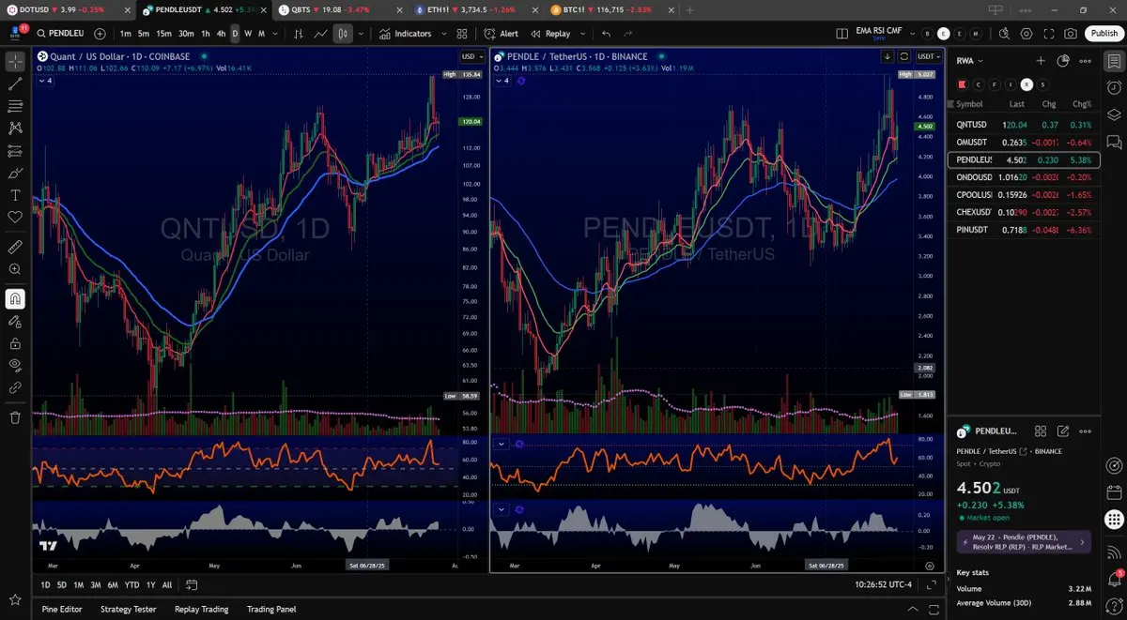Image resolution: width=1127 pixels, height=620 pixels.
Task: Open the USD currency dropdown on QNT chart
Action: point(471,56)
